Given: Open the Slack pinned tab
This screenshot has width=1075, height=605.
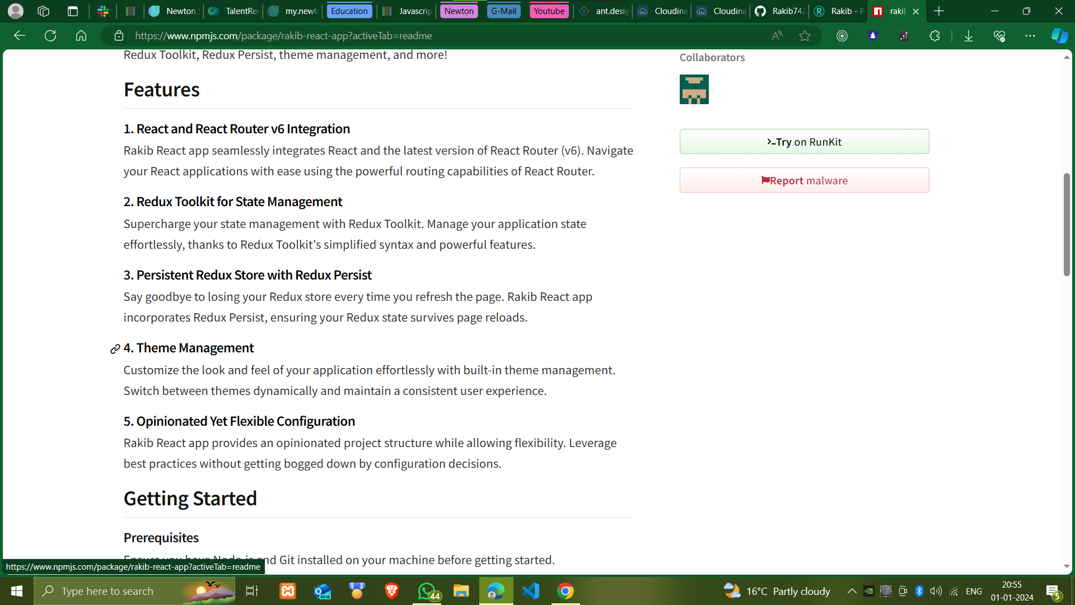Looking at the screenshot, I should click(103, 11).
